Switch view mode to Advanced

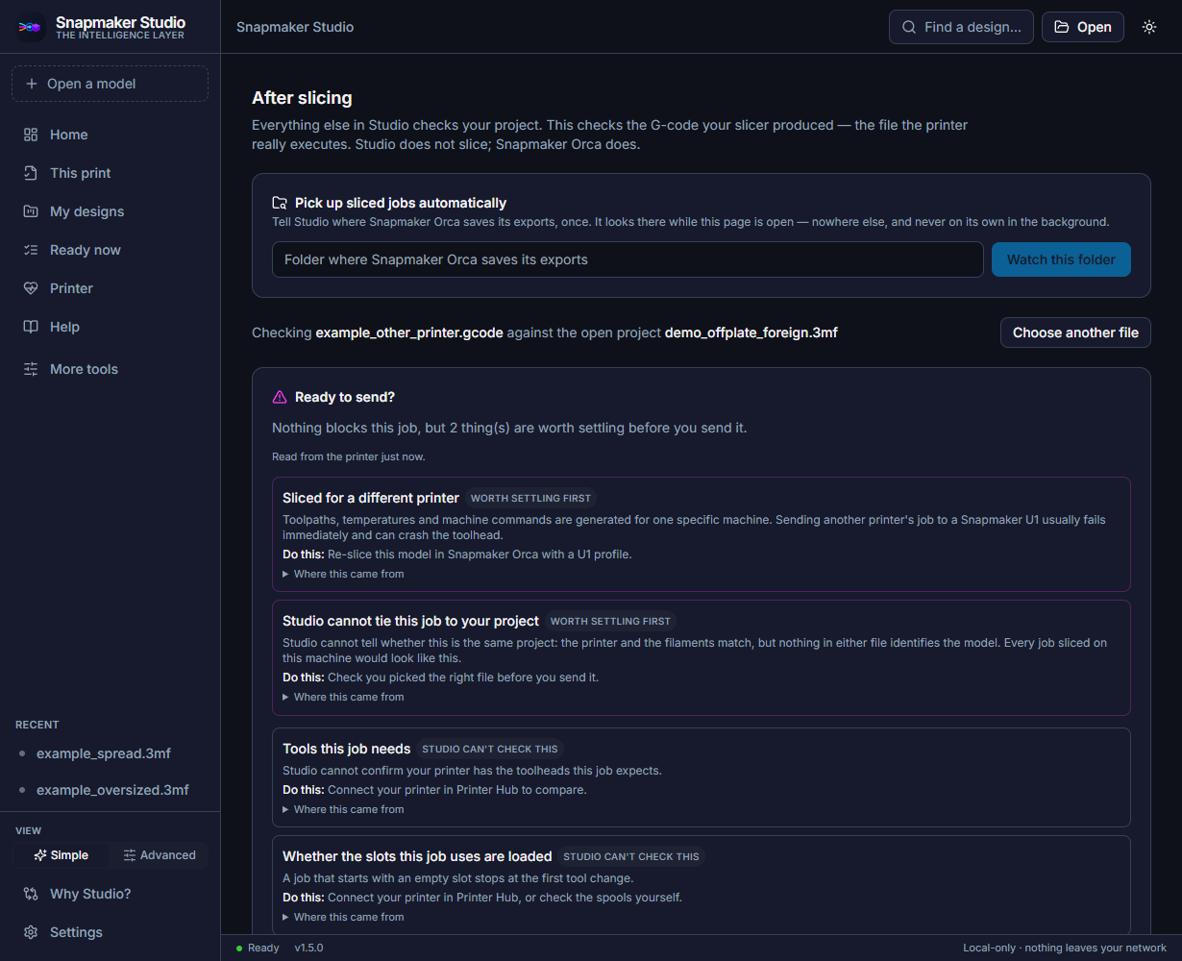pyautogui.click(x=160, y=855)
